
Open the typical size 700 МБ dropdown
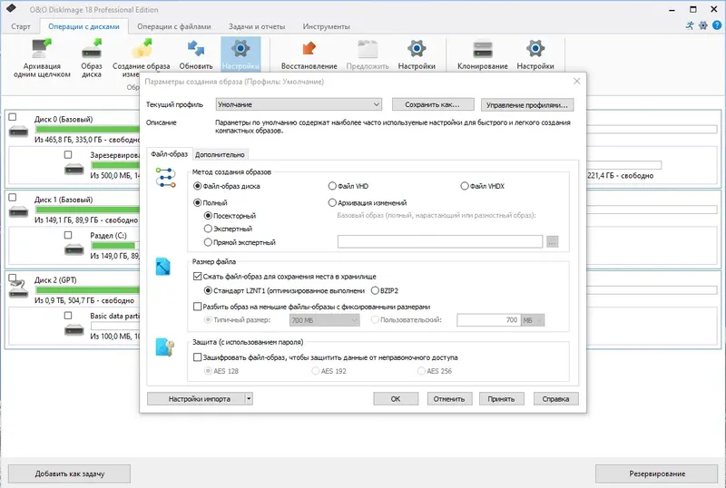[325, 320]
